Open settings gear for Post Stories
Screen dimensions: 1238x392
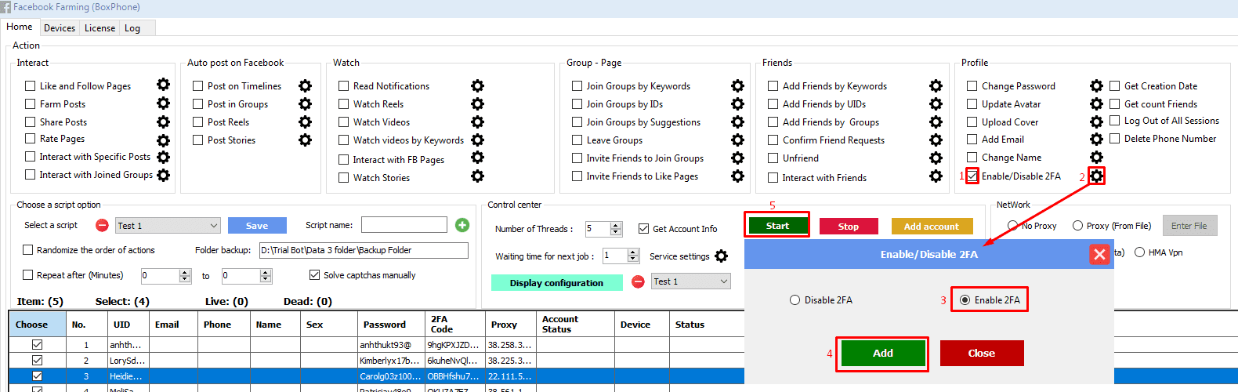[x=305, y=140]
